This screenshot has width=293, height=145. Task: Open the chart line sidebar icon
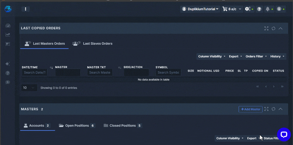click(8, 35)
